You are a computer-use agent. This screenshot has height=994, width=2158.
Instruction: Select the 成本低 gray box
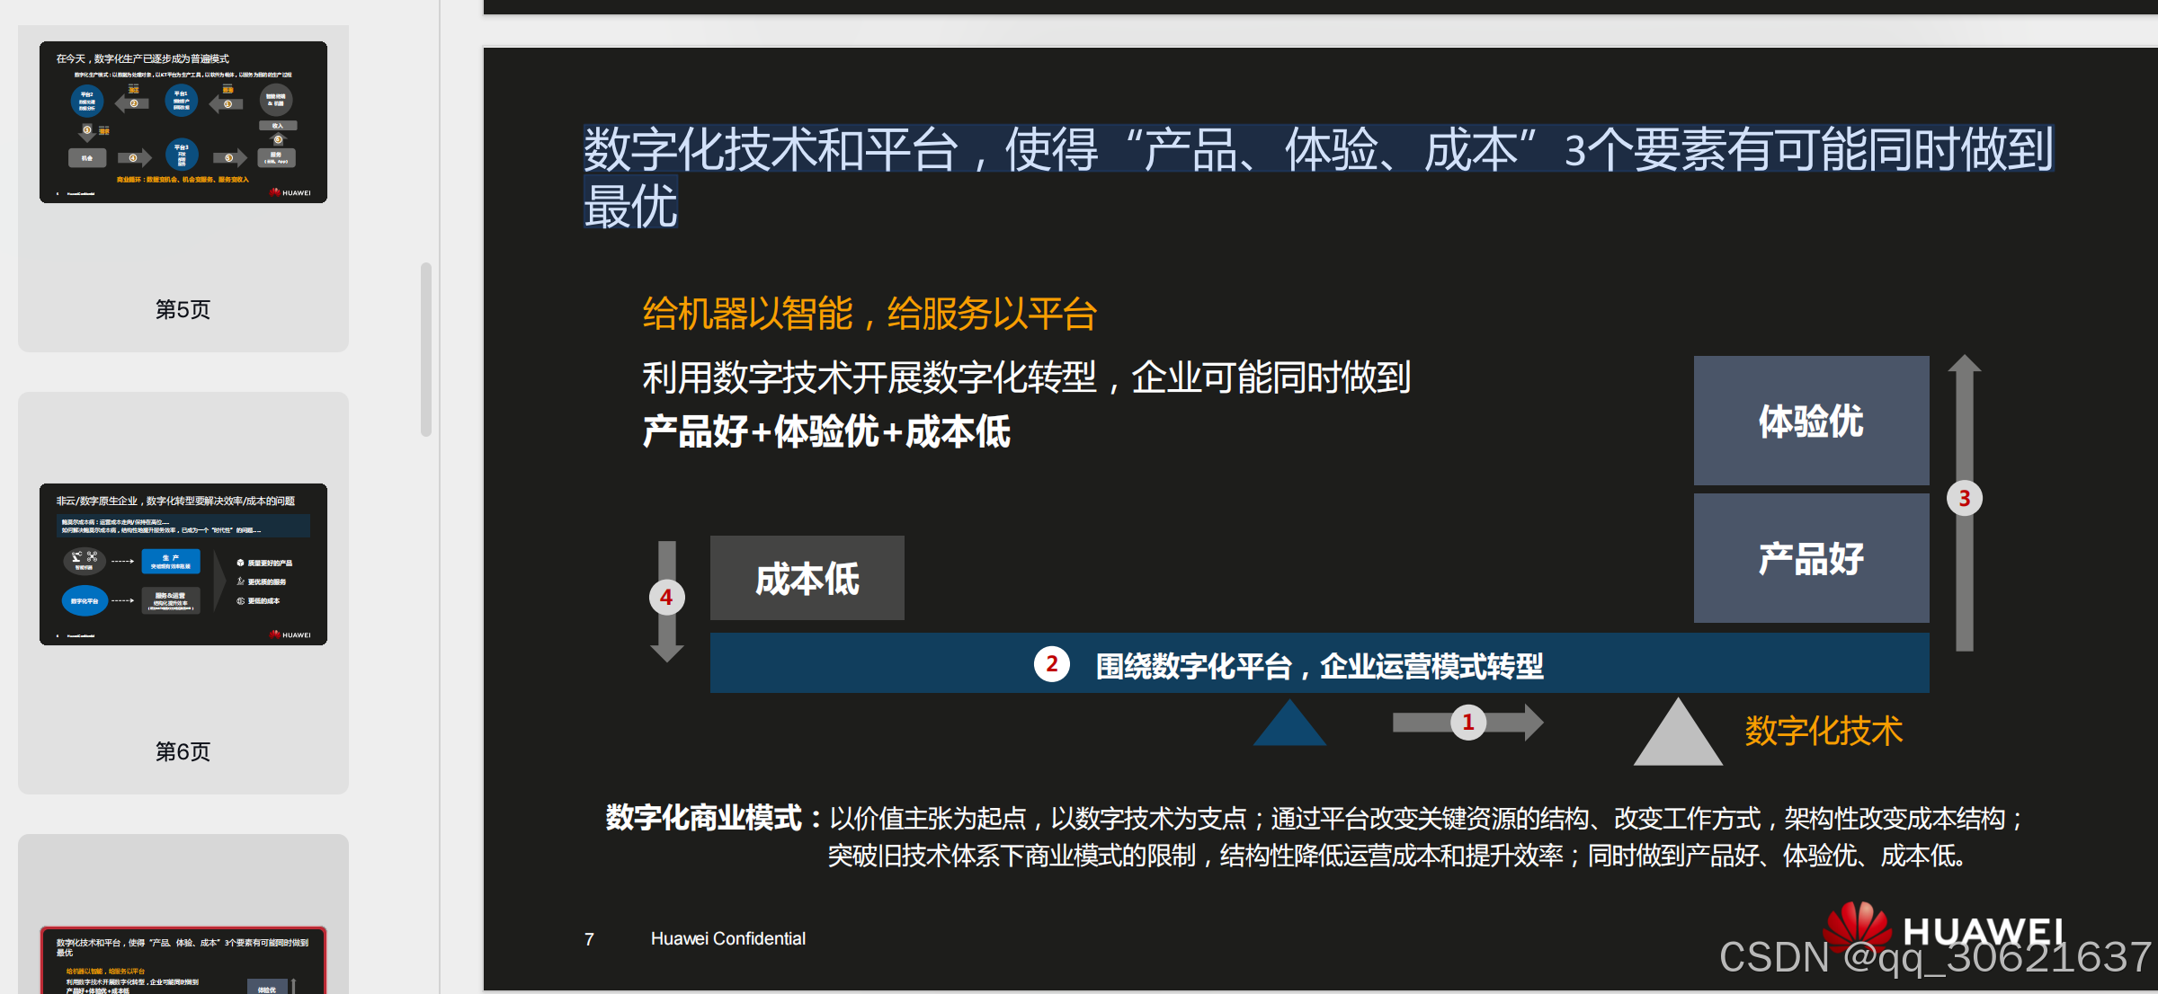pos(807,578)
